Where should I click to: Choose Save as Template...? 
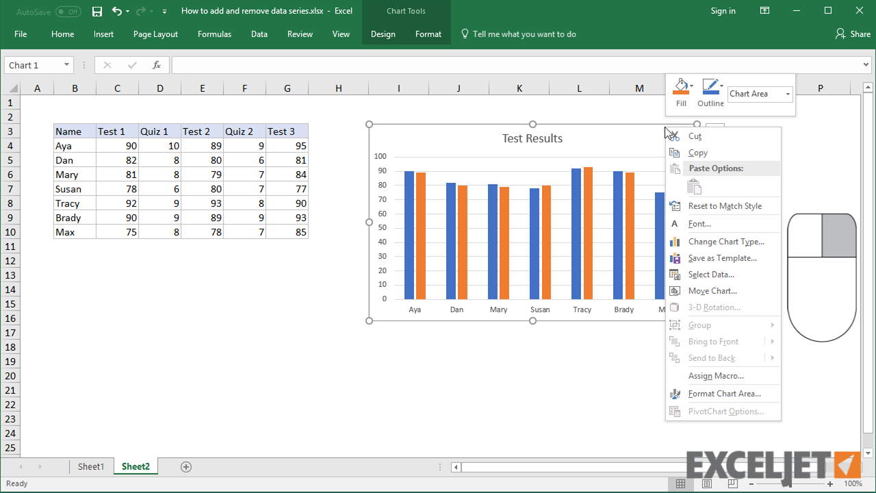pyautogui.click(x=723, y=258)
